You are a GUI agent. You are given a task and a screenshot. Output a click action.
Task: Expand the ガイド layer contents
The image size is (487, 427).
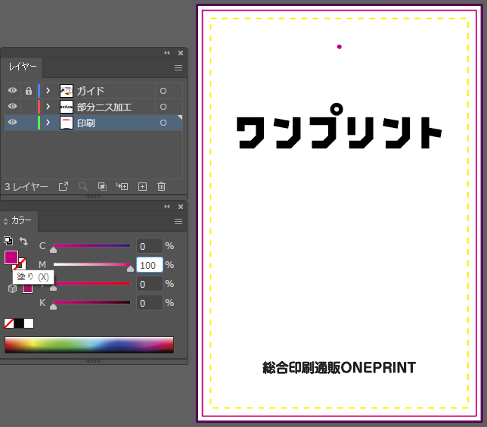pyautogui.click(x=48, y=91)
